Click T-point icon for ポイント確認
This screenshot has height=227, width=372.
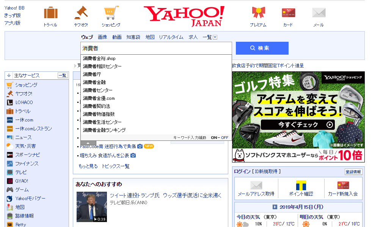[301, 185]
